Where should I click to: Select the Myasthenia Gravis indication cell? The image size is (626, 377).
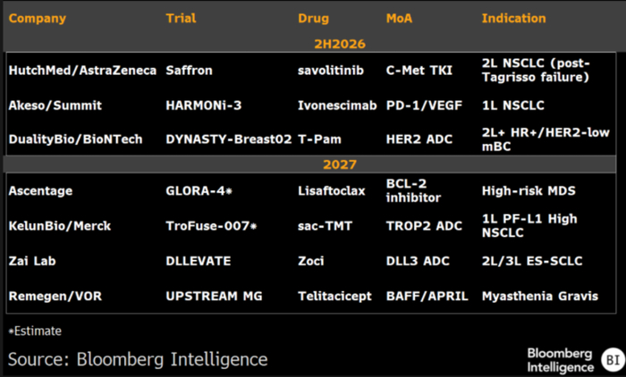(540, 296)
